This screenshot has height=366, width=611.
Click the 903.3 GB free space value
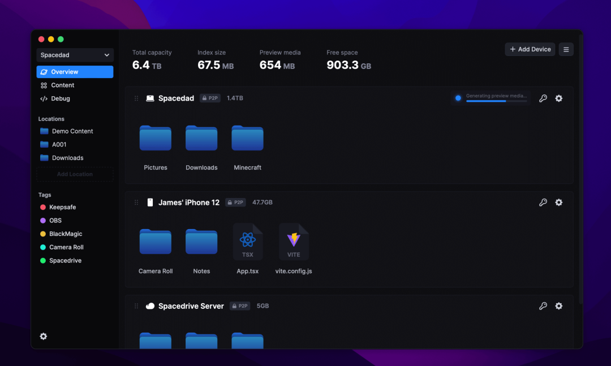pos(348,65)
